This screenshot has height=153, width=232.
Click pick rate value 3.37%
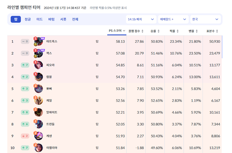(177, 124)
